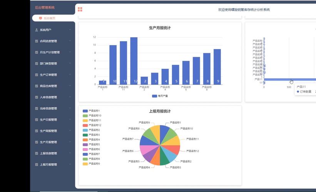316x192 pixels.
Task: Expand the 生产日报管理 chevron
Action: coord(70,120)
